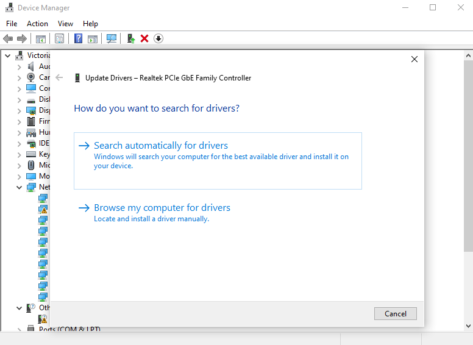Select the Keyboards category icon
Viewport: 473px width, 345px height.
click(x=30, y=154)
